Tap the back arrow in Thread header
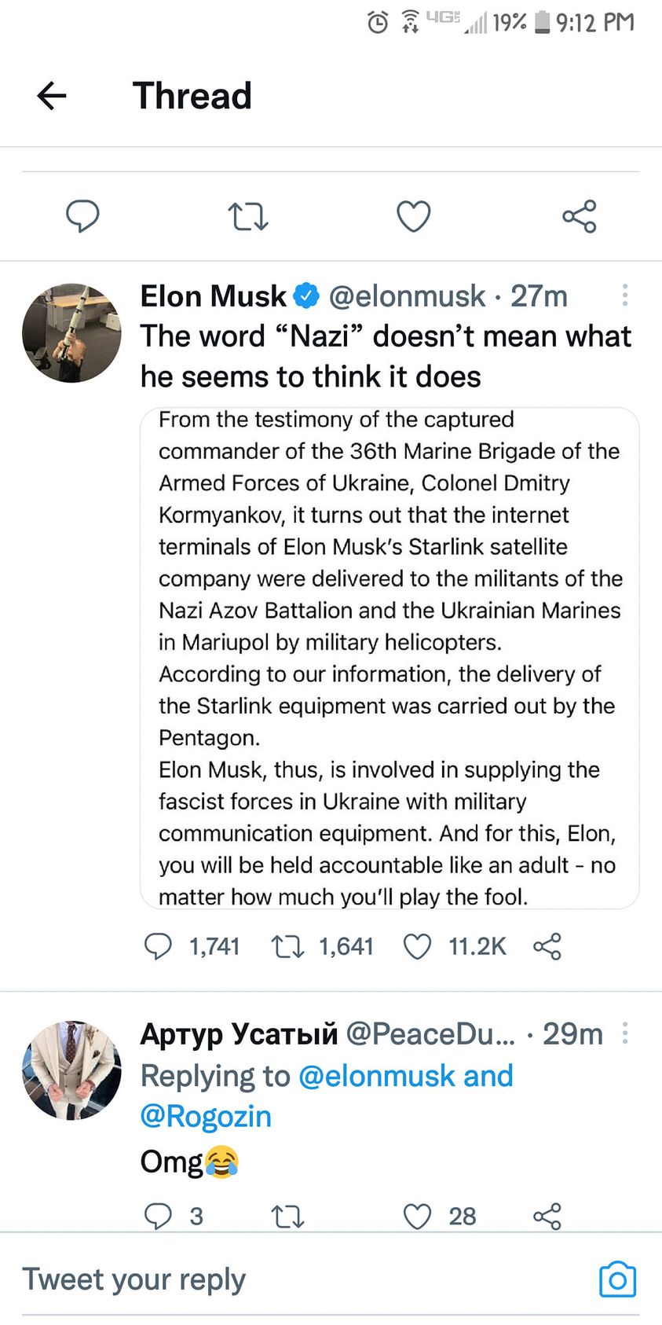Image resolution: width=662 pixels, height=1325 pixels. (x=52, y=96)
